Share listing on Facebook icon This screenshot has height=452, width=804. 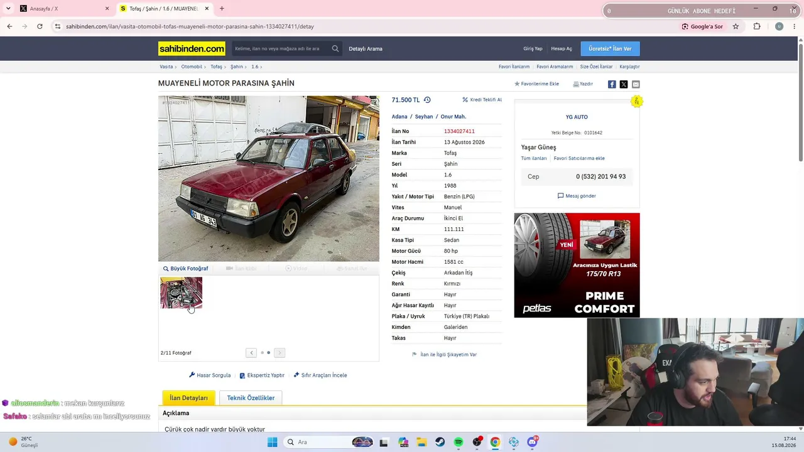[612, 84]
